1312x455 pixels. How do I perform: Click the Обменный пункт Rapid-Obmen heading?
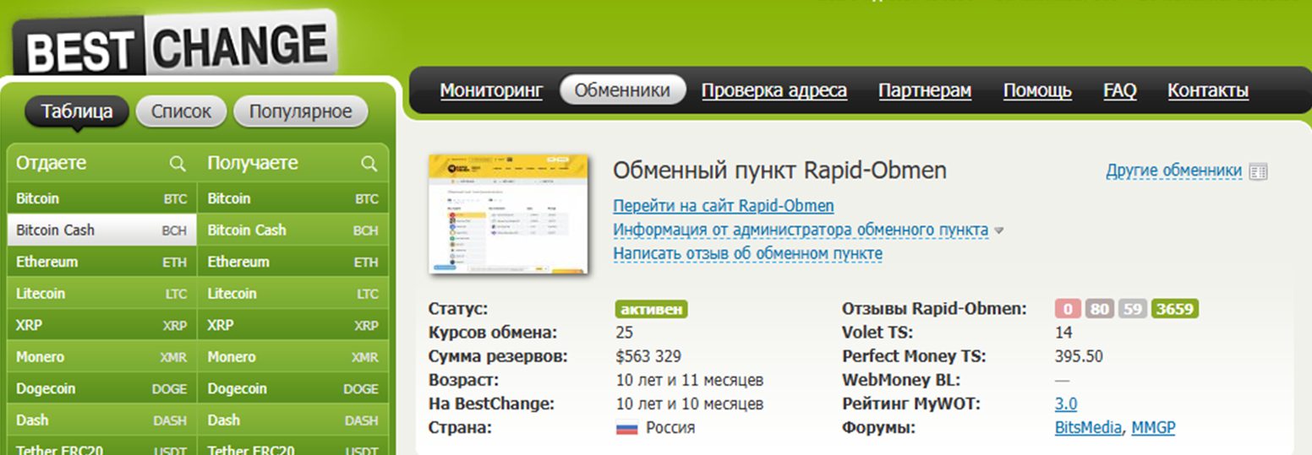(x=779, y=171)
